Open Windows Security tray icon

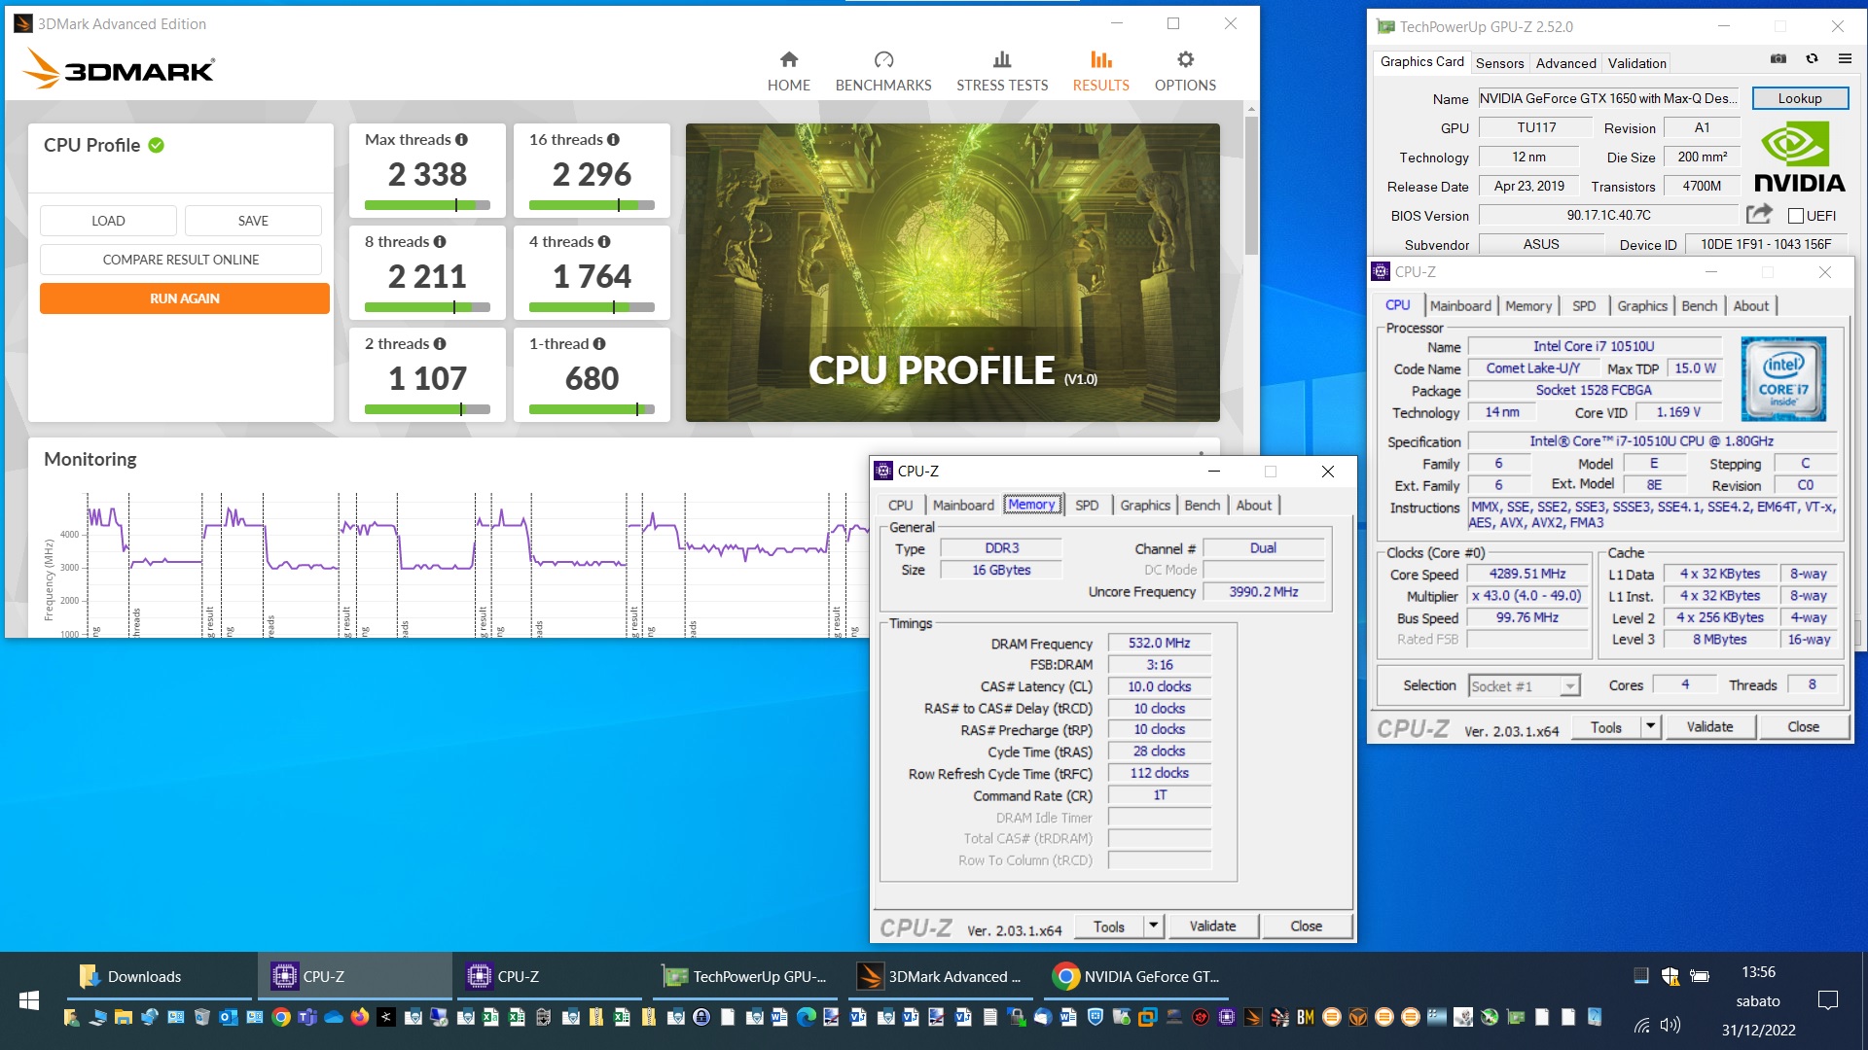(x=1670, y=975)
